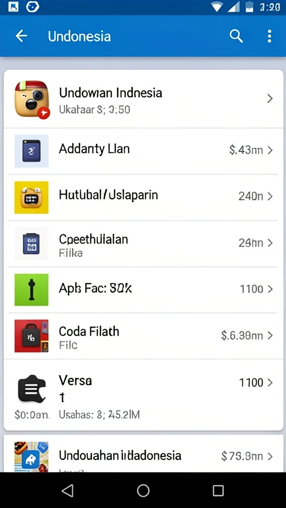Image resolution: width=286 pixels, height=508 pixels.
Task: Tap the yellow Hutubal/Uslaparin app icon
Action: pyautogui.click(x=31, y=197)
